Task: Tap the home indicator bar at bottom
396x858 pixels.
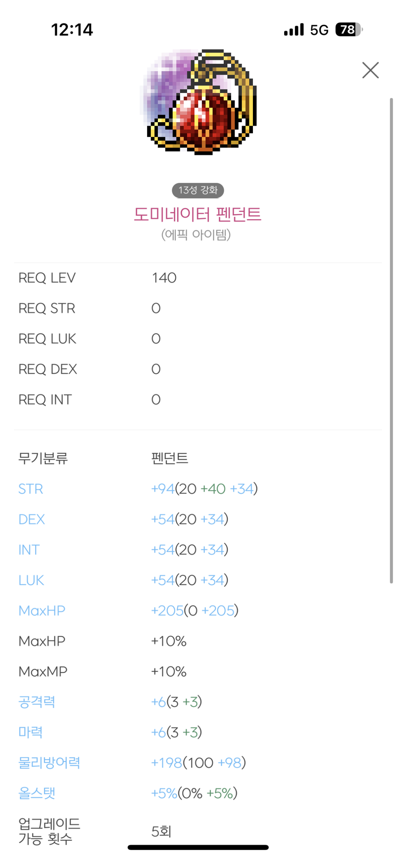Action: 198,848
